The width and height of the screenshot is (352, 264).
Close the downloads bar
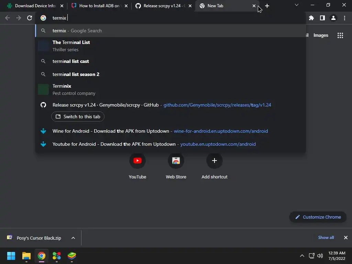click(346, 238)
